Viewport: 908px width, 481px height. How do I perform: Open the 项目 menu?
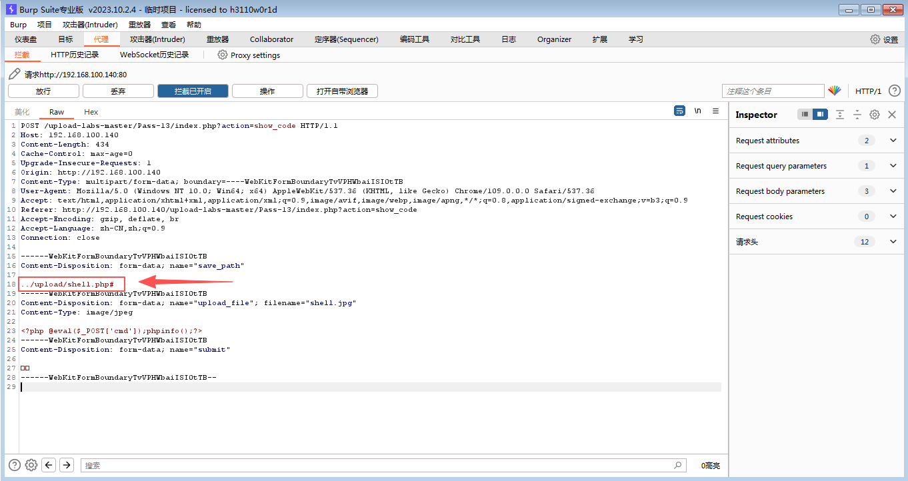45,25
